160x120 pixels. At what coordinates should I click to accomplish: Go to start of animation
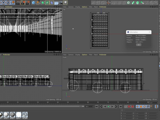click(97, 107)
